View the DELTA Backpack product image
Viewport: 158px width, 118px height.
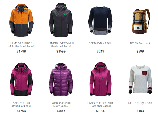[141, 22]
